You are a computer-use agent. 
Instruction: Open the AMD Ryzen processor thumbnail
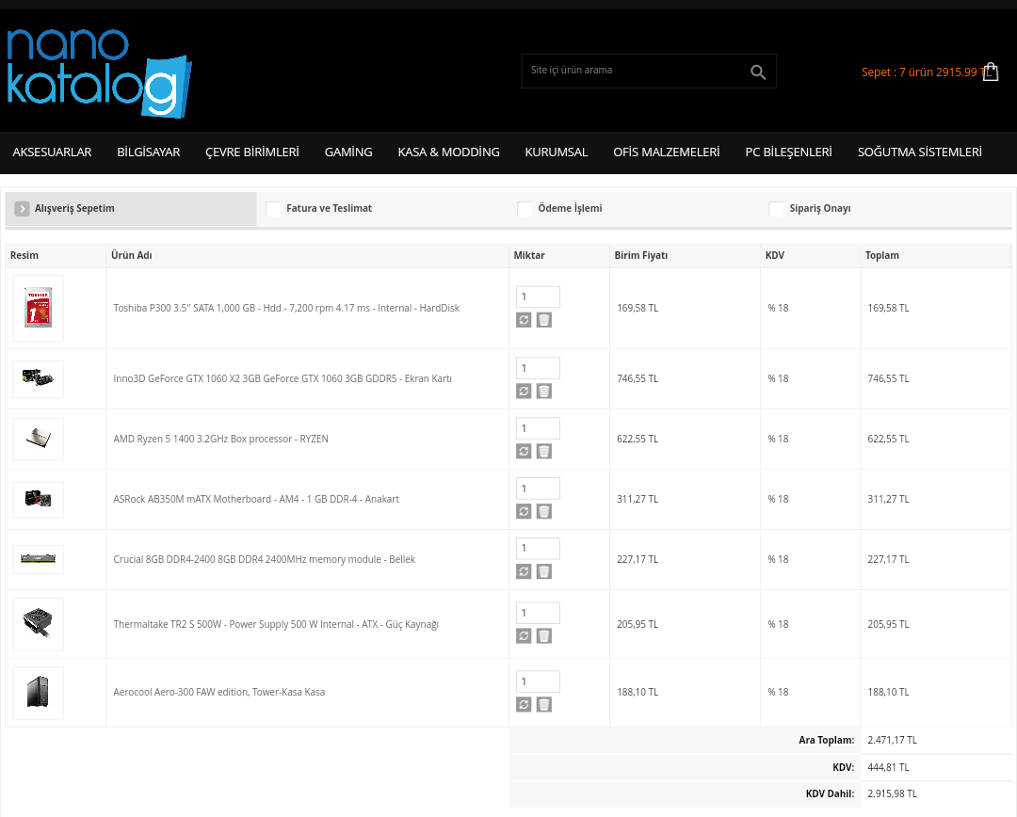pyautogui.click(x=39, y=439)
